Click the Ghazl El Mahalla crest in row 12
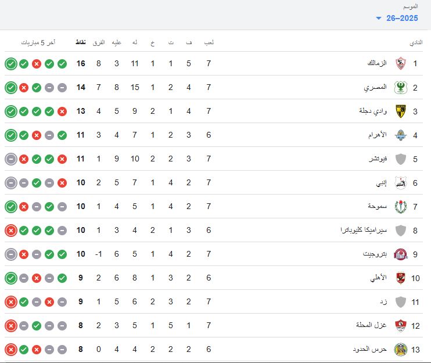Screen dimensions: 431x363 400,326
